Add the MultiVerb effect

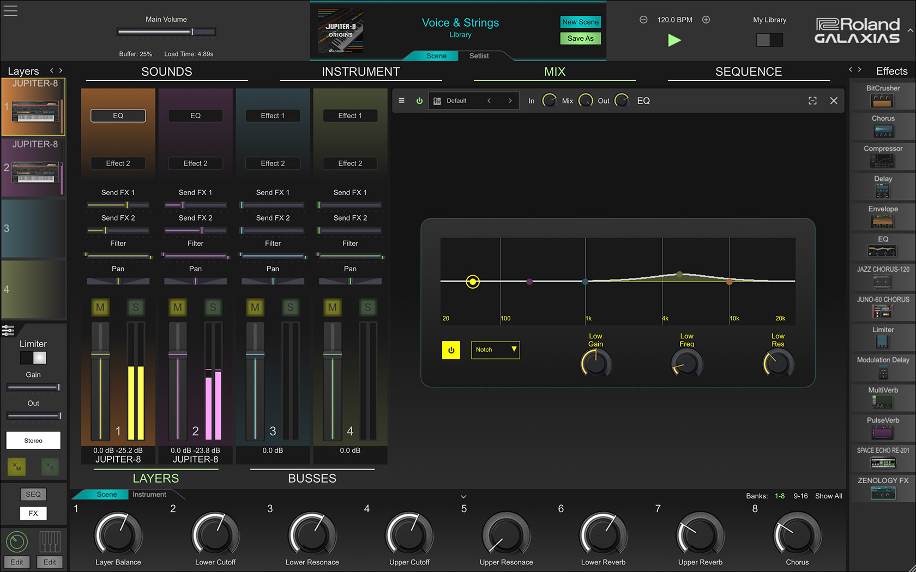882,398
